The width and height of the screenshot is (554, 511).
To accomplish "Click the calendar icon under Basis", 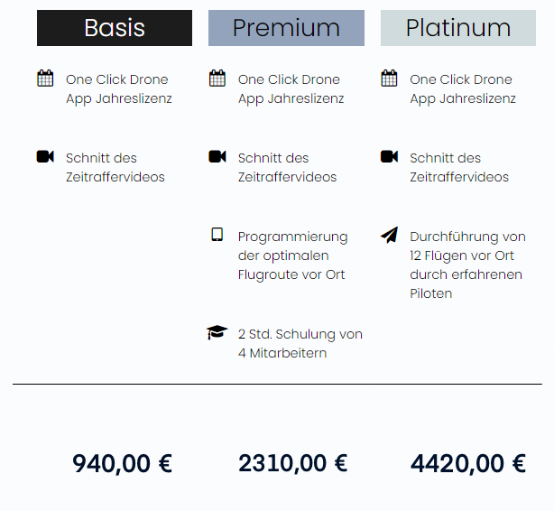I will pyautogui.click(x=45, y=79).
